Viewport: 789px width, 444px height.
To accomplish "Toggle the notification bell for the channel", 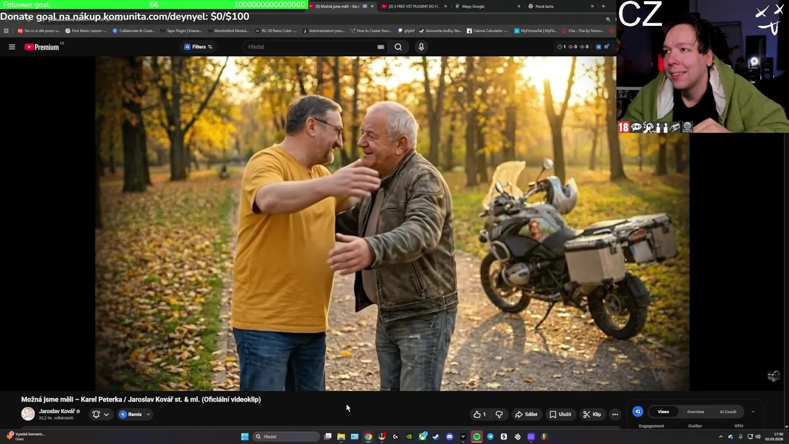I will (x=96, y=414).
